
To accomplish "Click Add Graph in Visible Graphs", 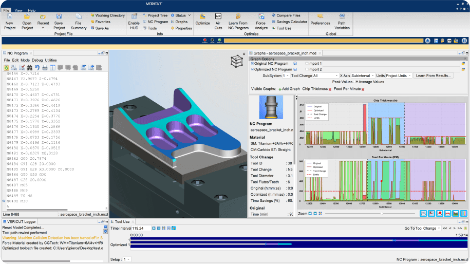I will click(289, 89).
